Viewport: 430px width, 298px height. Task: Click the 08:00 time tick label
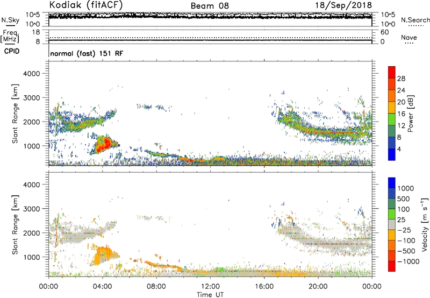click(x=156, y=287)
